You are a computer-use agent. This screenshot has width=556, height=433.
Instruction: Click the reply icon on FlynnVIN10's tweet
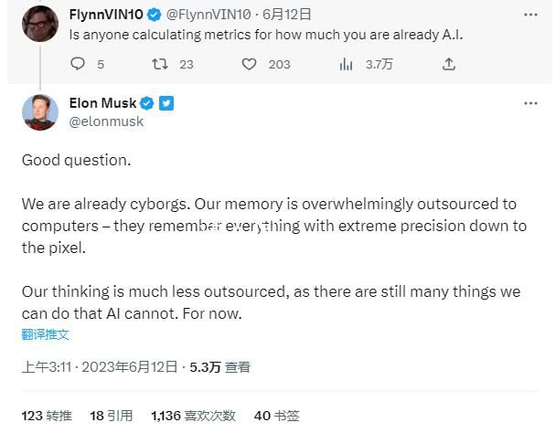click(x=78, y=64)
